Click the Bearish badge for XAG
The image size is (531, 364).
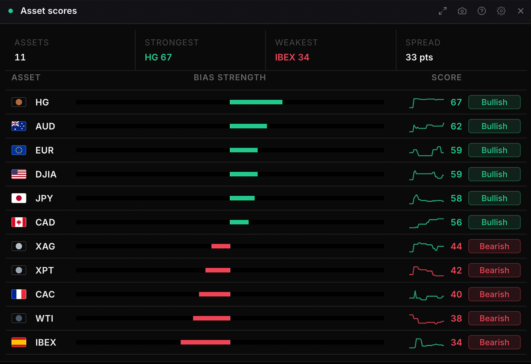(494, 246)
